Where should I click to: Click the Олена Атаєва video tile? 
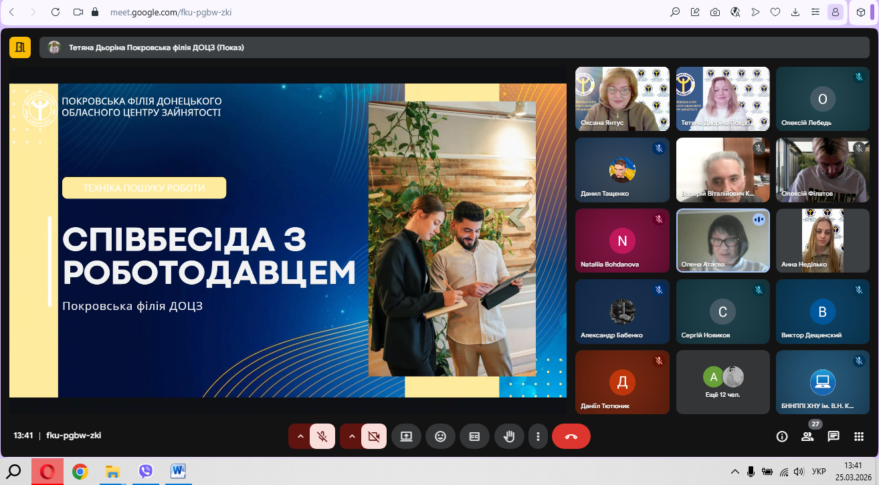tap(722, 240)
